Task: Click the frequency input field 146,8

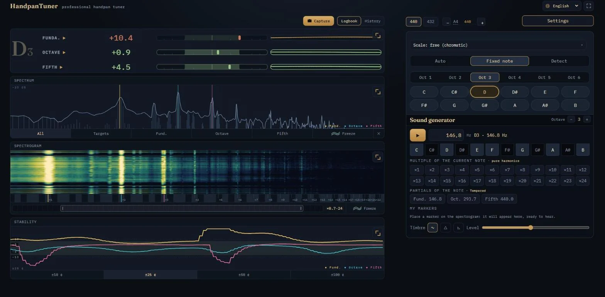Action: pyautogui.click(x=446, y=135)
